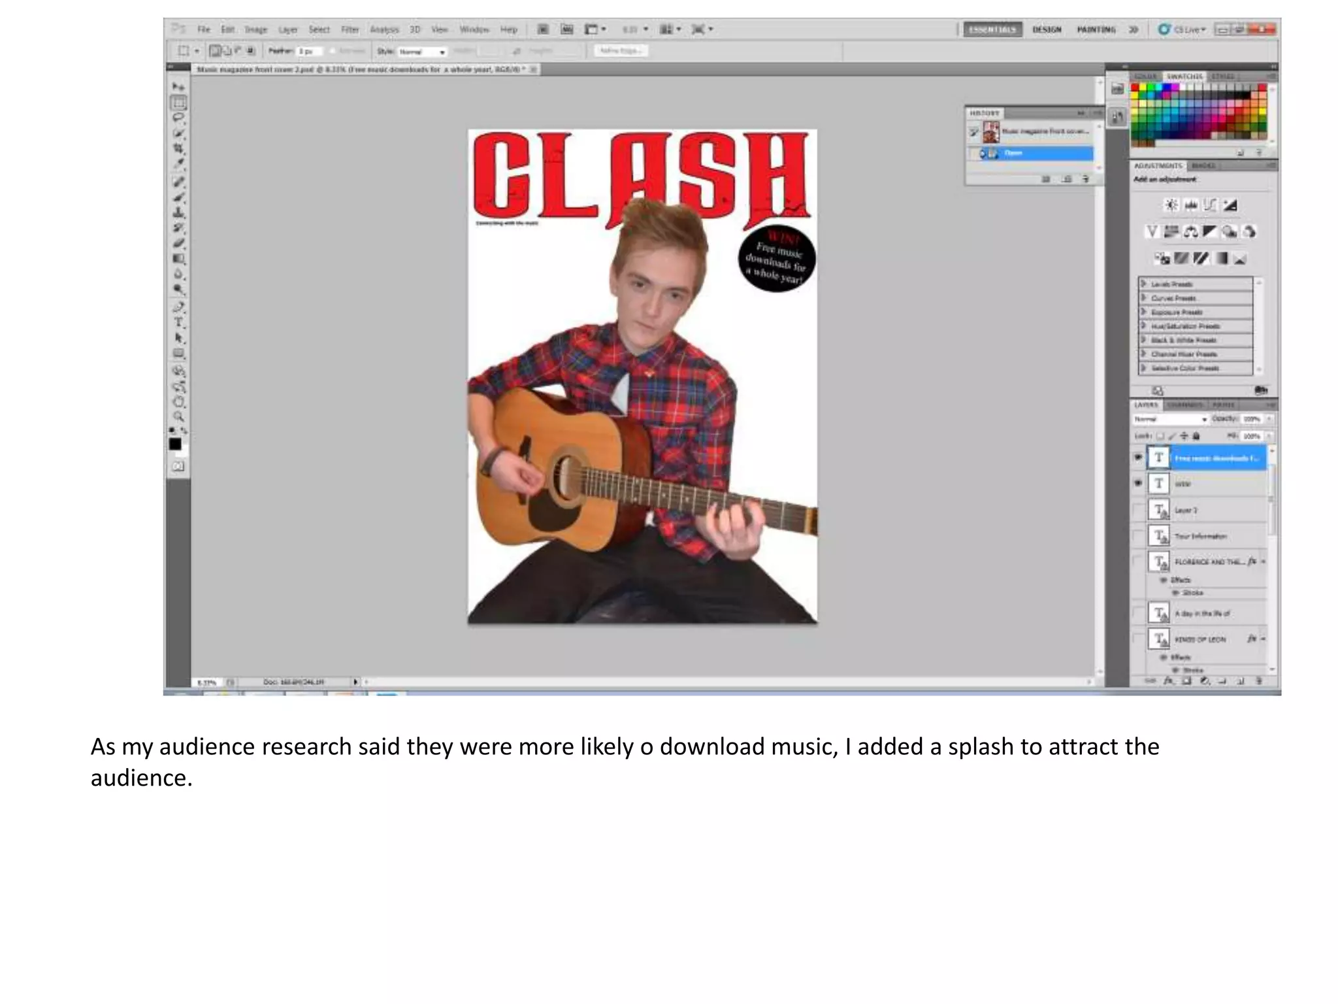This screenshot has width=1338, height=1004.
Task: Select the Eraser tool
Action: (x=178, y=243)
